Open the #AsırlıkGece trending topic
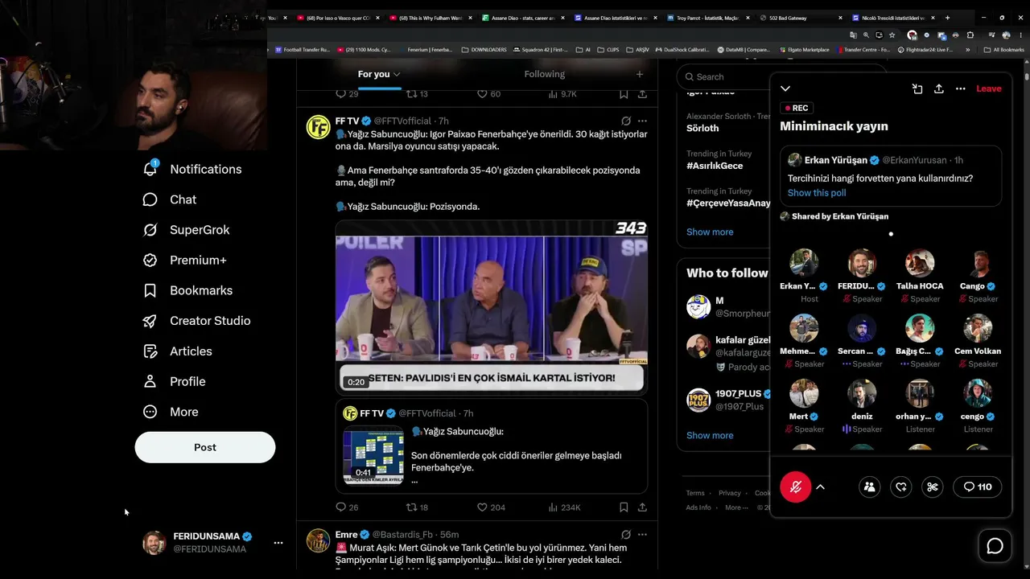The image size is (1030, 579). [715, 166]
